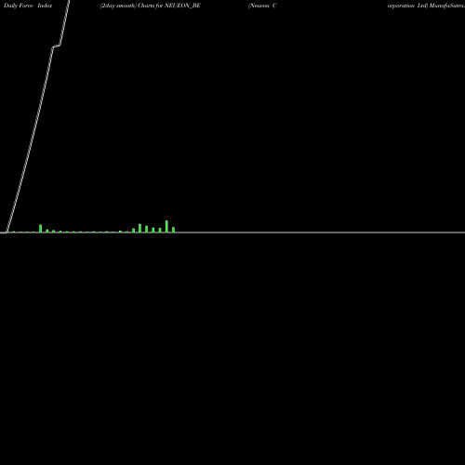Click the "(2day smooth) Charts for NEUEON_BE" label
Viewport: 465px width, 465px height.
(x=151, y=6)
